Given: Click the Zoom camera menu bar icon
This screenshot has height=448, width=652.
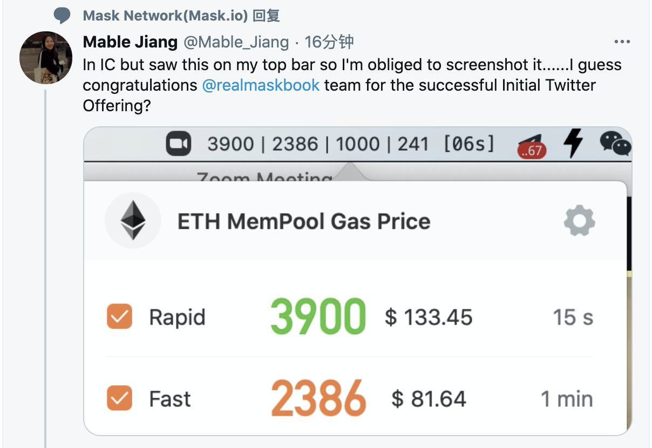Looking at the screenshot, I should point(178,145).
